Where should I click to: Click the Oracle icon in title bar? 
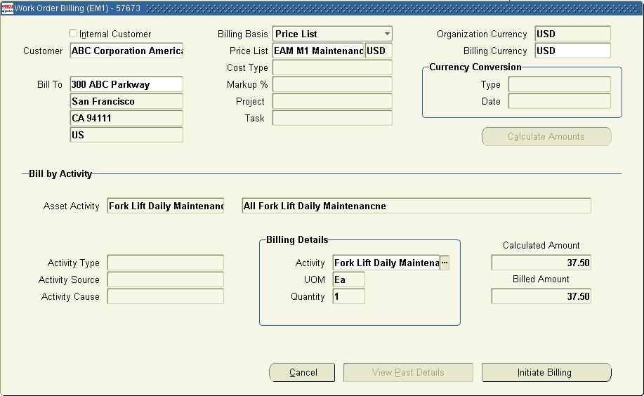(8, 8)
